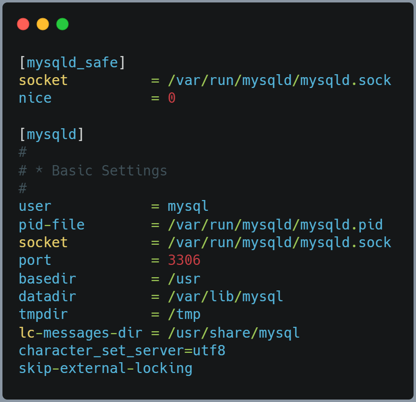
Task: Click the nice value 0
Action: (172, 98)
